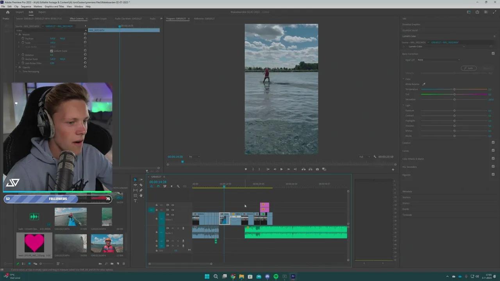
Task: Click the Extract button
Action: 311,169
